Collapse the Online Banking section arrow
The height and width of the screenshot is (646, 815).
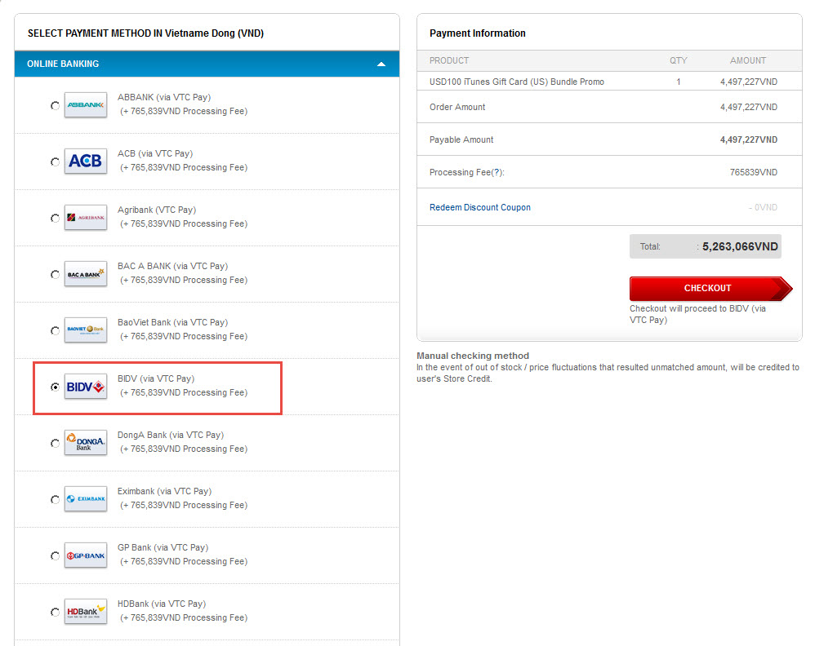(381, 64)
